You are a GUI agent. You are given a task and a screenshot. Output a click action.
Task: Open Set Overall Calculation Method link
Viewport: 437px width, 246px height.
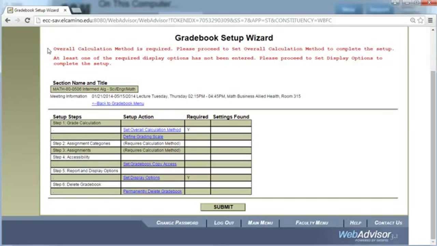pos(152,130)
